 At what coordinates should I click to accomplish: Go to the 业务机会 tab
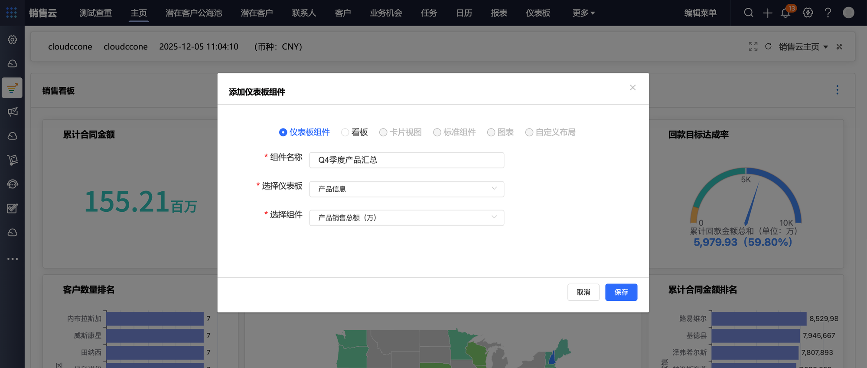pos(385,13)
